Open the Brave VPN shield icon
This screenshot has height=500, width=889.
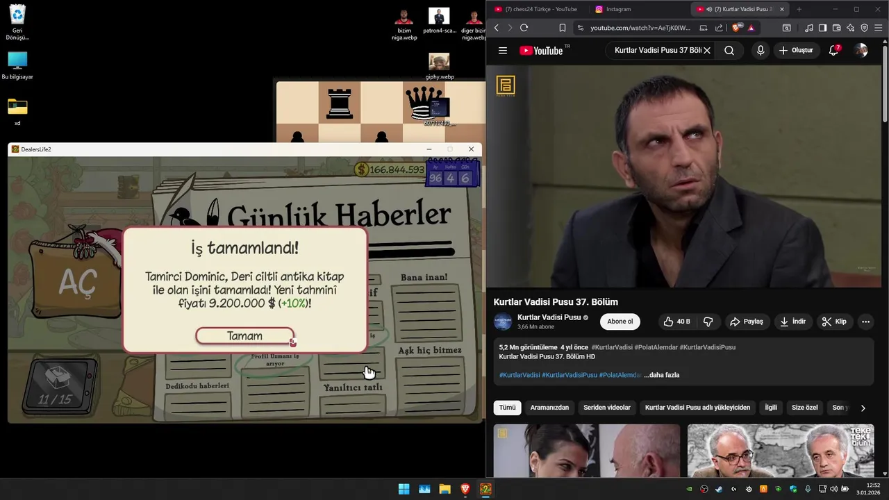[x=864, y=28]
